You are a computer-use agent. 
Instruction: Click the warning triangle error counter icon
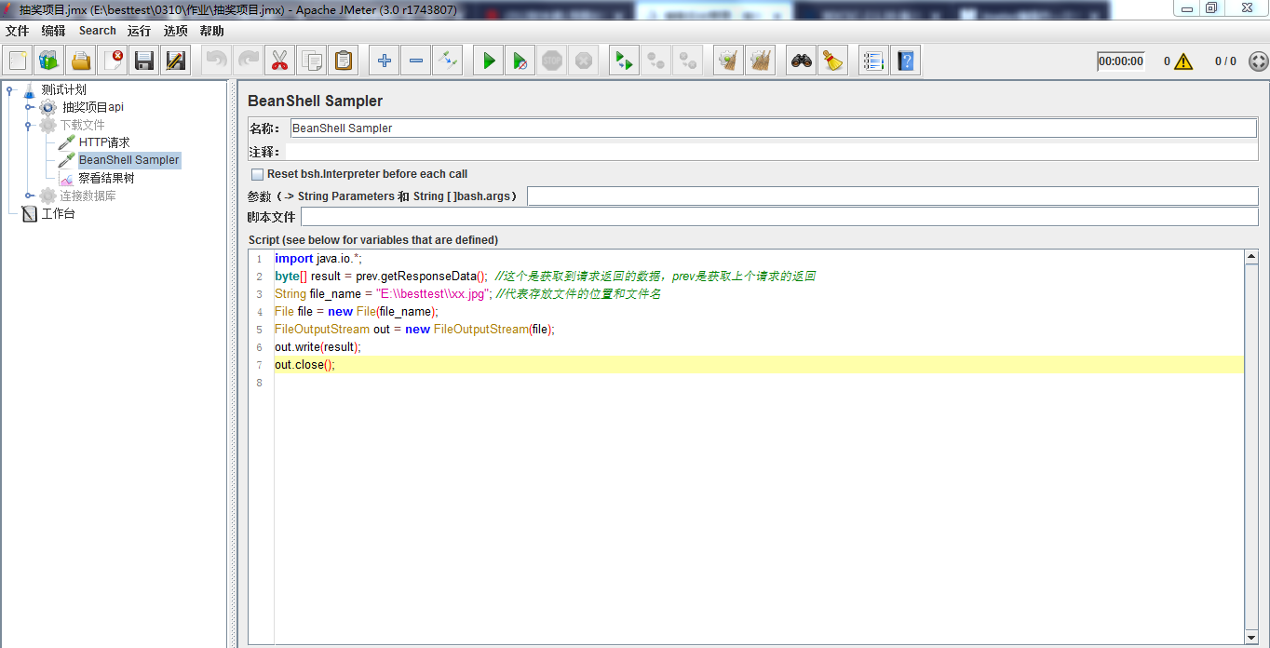(x=1183, y=61)
